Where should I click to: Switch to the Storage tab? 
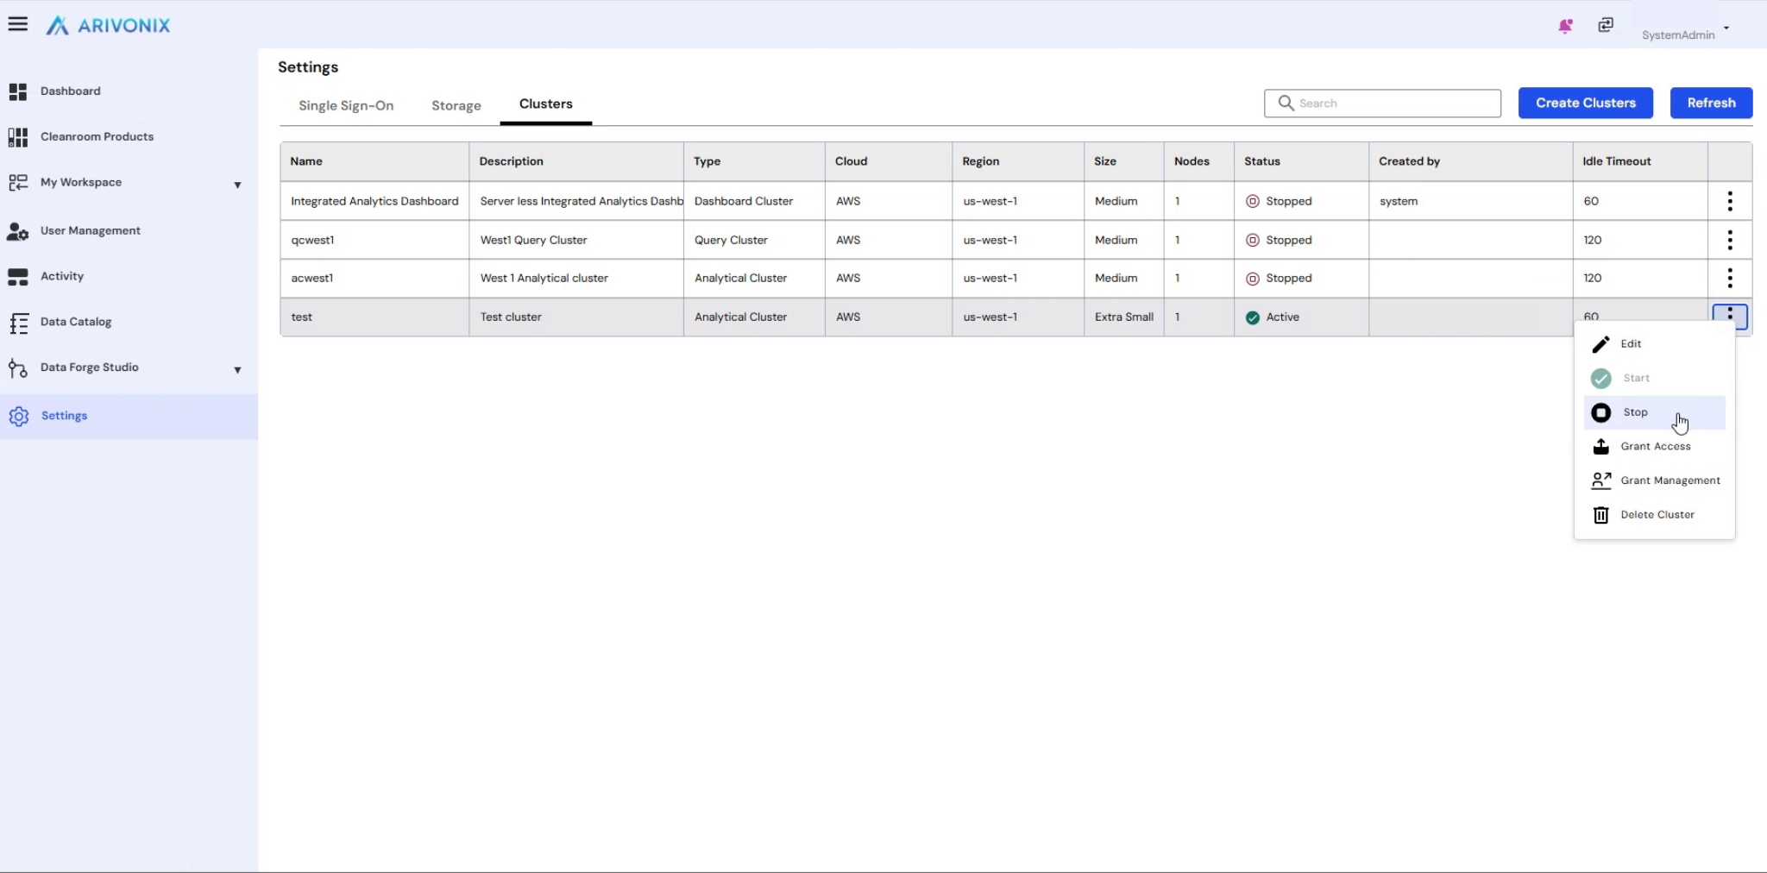point(456,105)
